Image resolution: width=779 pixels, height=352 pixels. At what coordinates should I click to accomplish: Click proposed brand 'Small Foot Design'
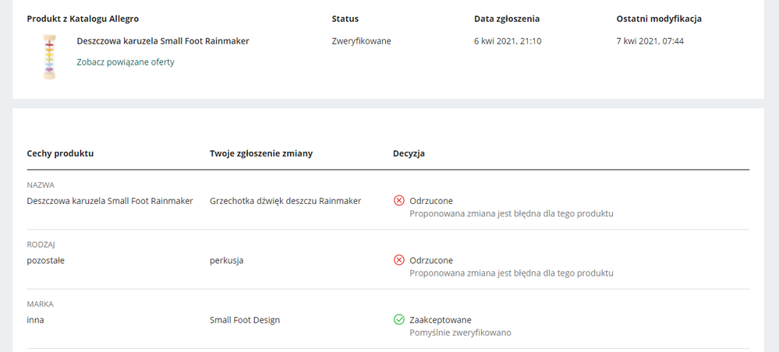pos(245,320)
